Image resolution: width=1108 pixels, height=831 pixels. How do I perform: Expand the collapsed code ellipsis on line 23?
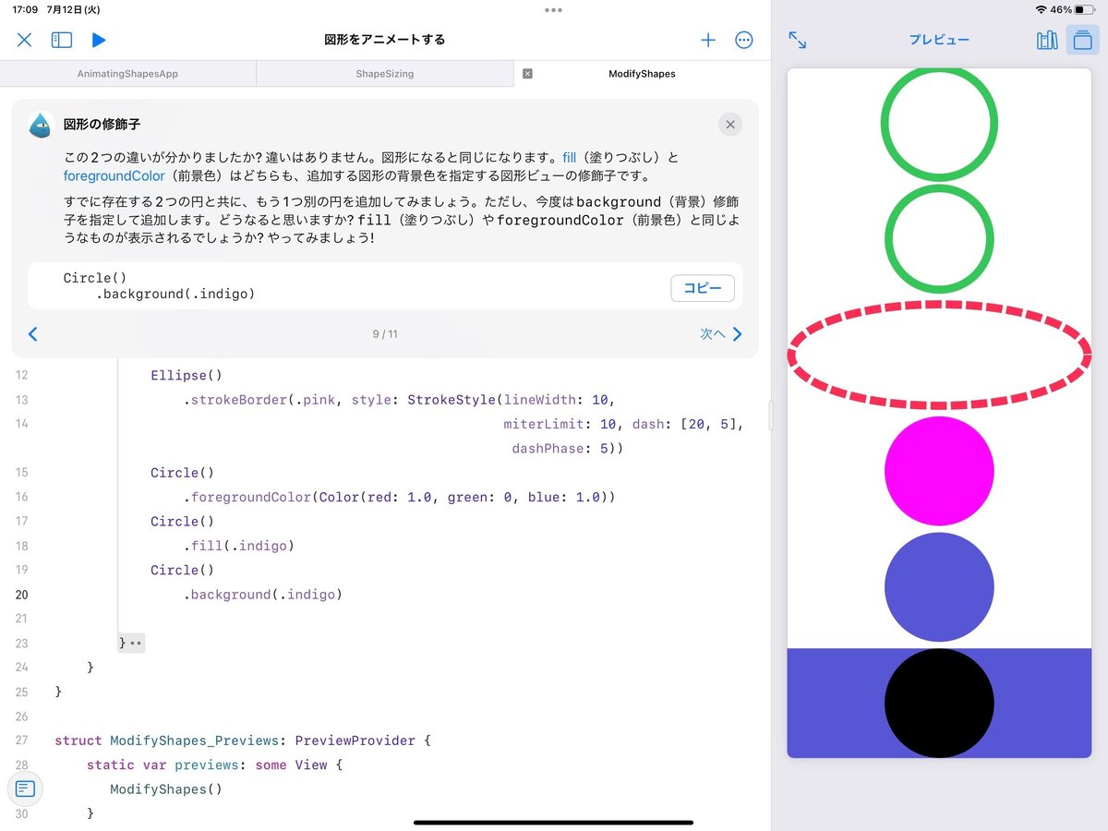138,643
